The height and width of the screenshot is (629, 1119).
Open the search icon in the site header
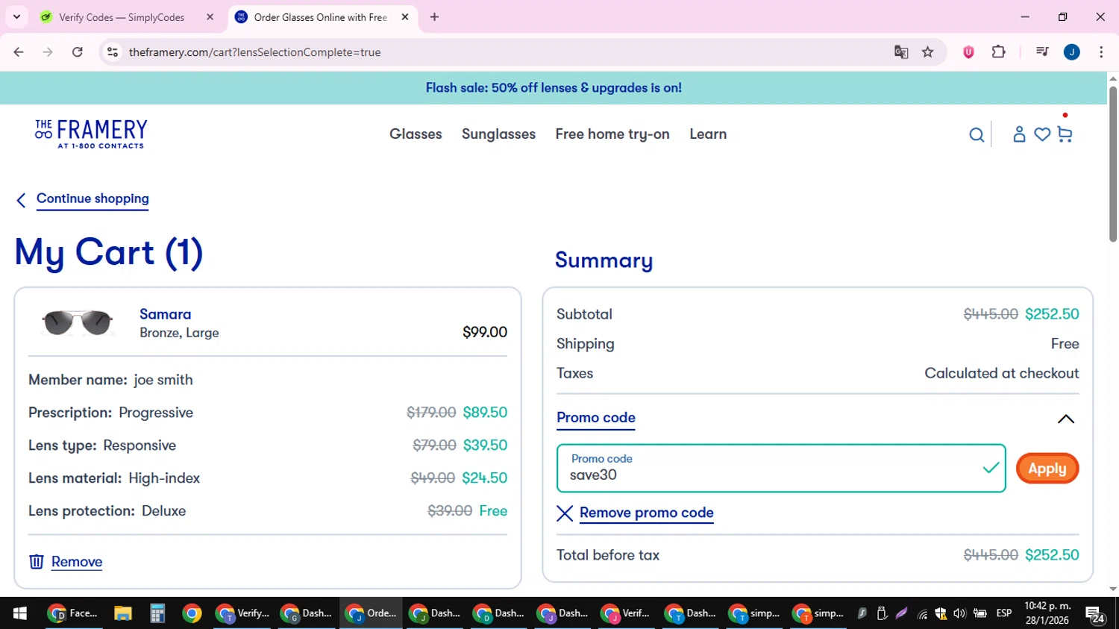coord(977,135)
